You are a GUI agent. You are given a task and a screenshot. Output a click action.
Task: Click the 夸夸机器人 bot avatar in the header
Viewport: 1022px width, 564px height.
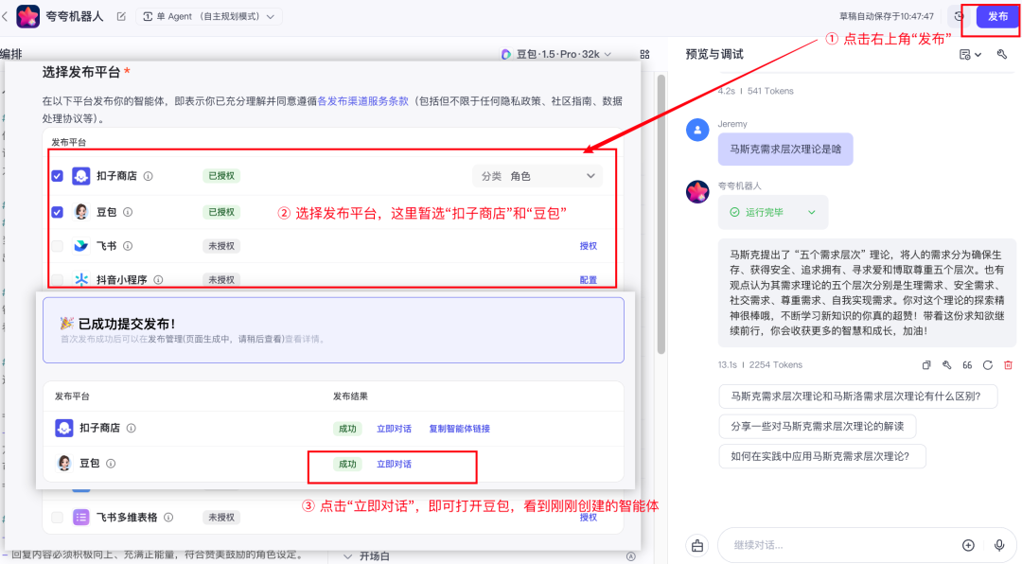(27, 16)
